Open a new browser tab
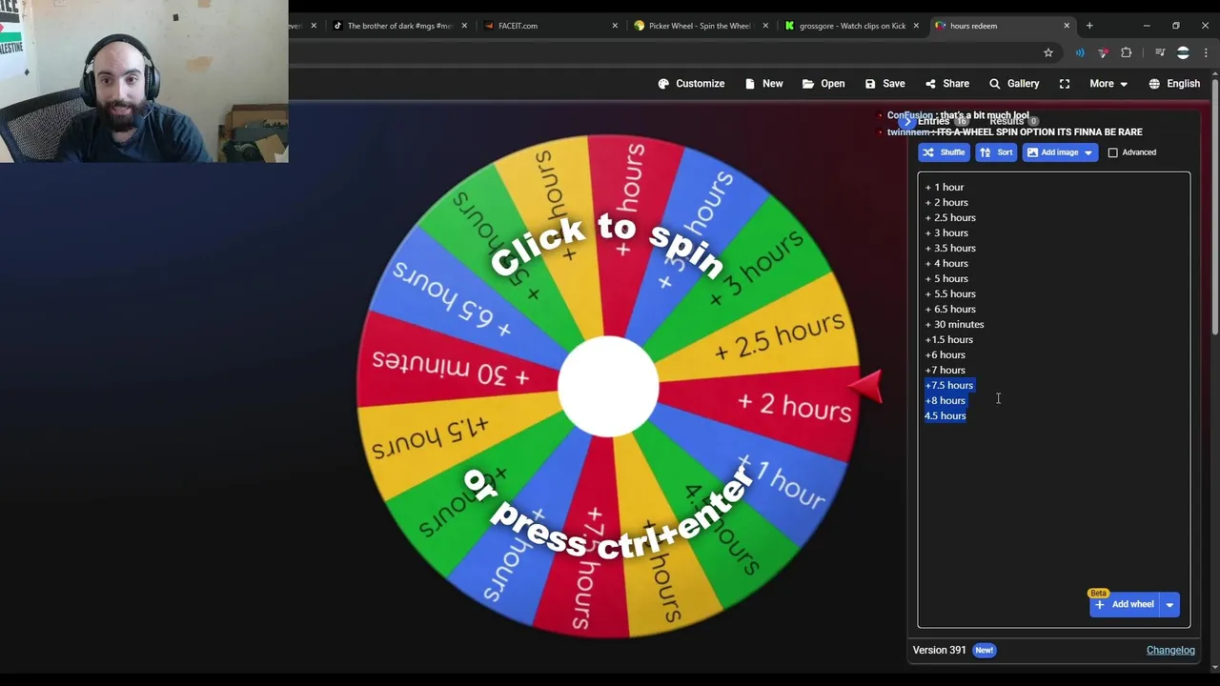The image size is (1220, 686). click(1089, 26)
